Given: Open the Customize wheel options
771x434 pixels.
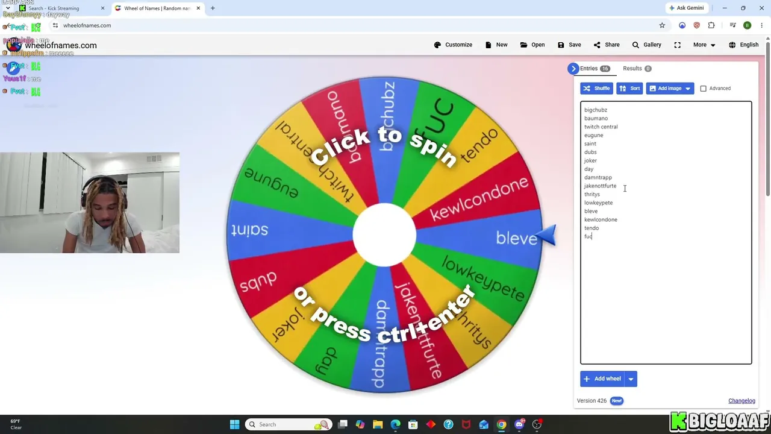Looking at the screenshot, I should tap(453, 45).
